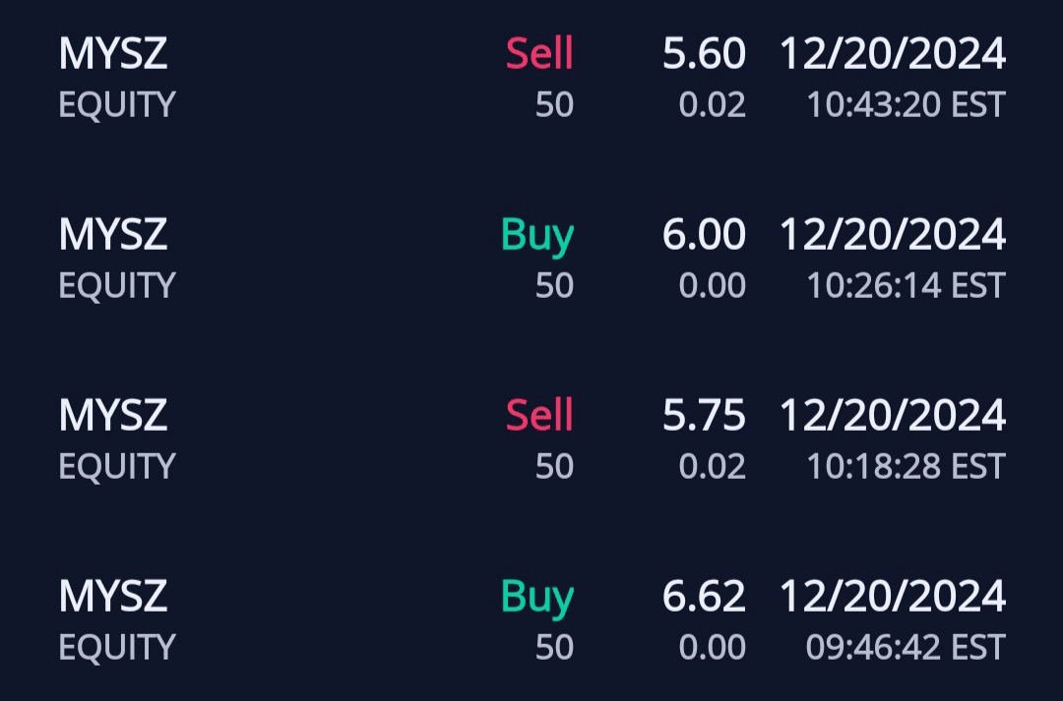Click the 10:43:20 EST timestamp

906,104
